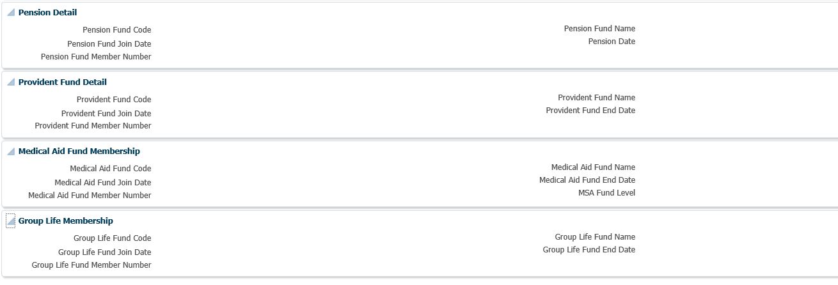Click the Group Life Fund Name label
This screenshot has height=285, width=838.
pyautogui.click(x=595, y=237)
